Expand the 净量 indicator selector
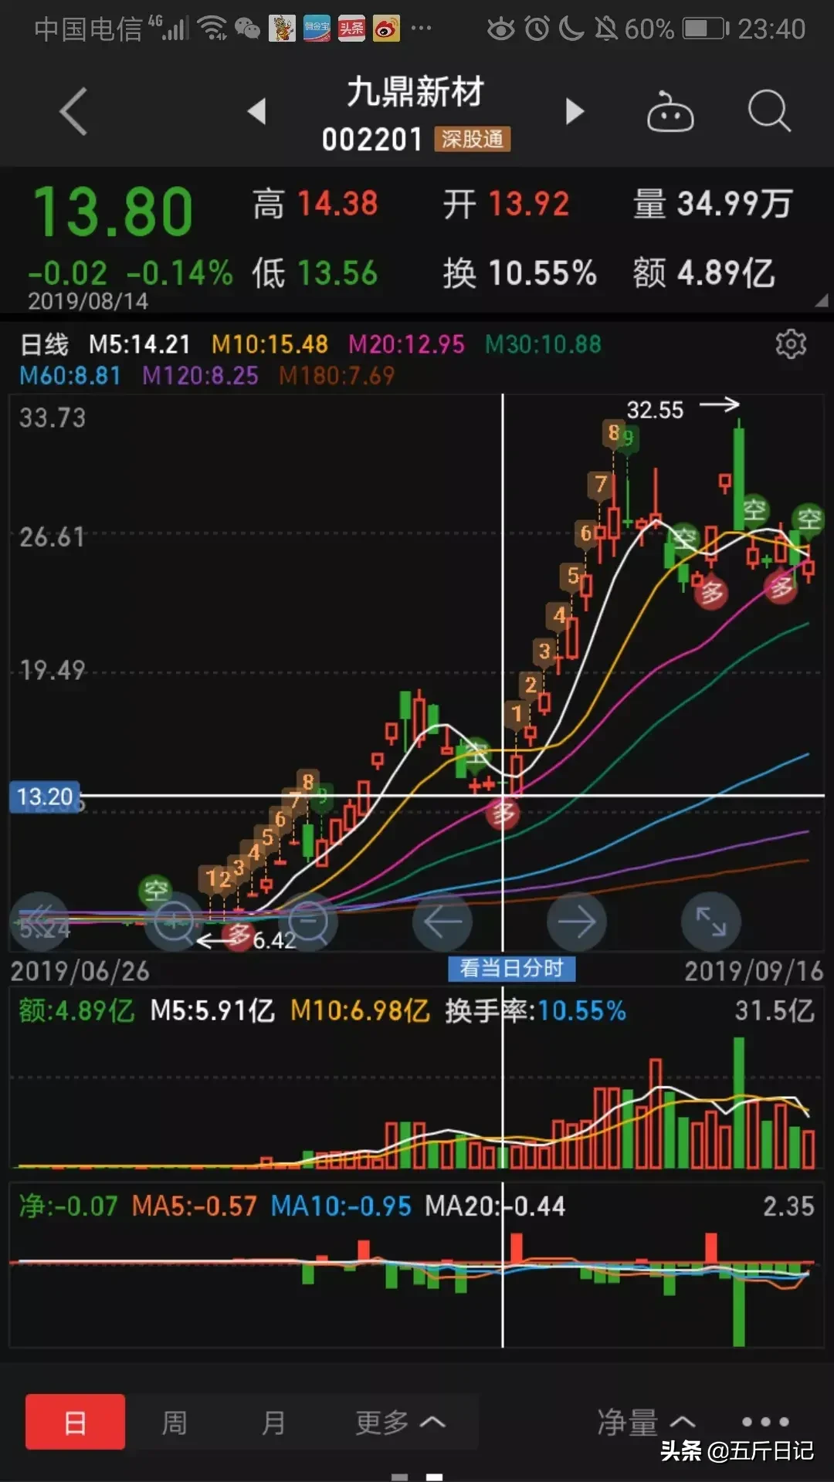 tap(647, 1422)
